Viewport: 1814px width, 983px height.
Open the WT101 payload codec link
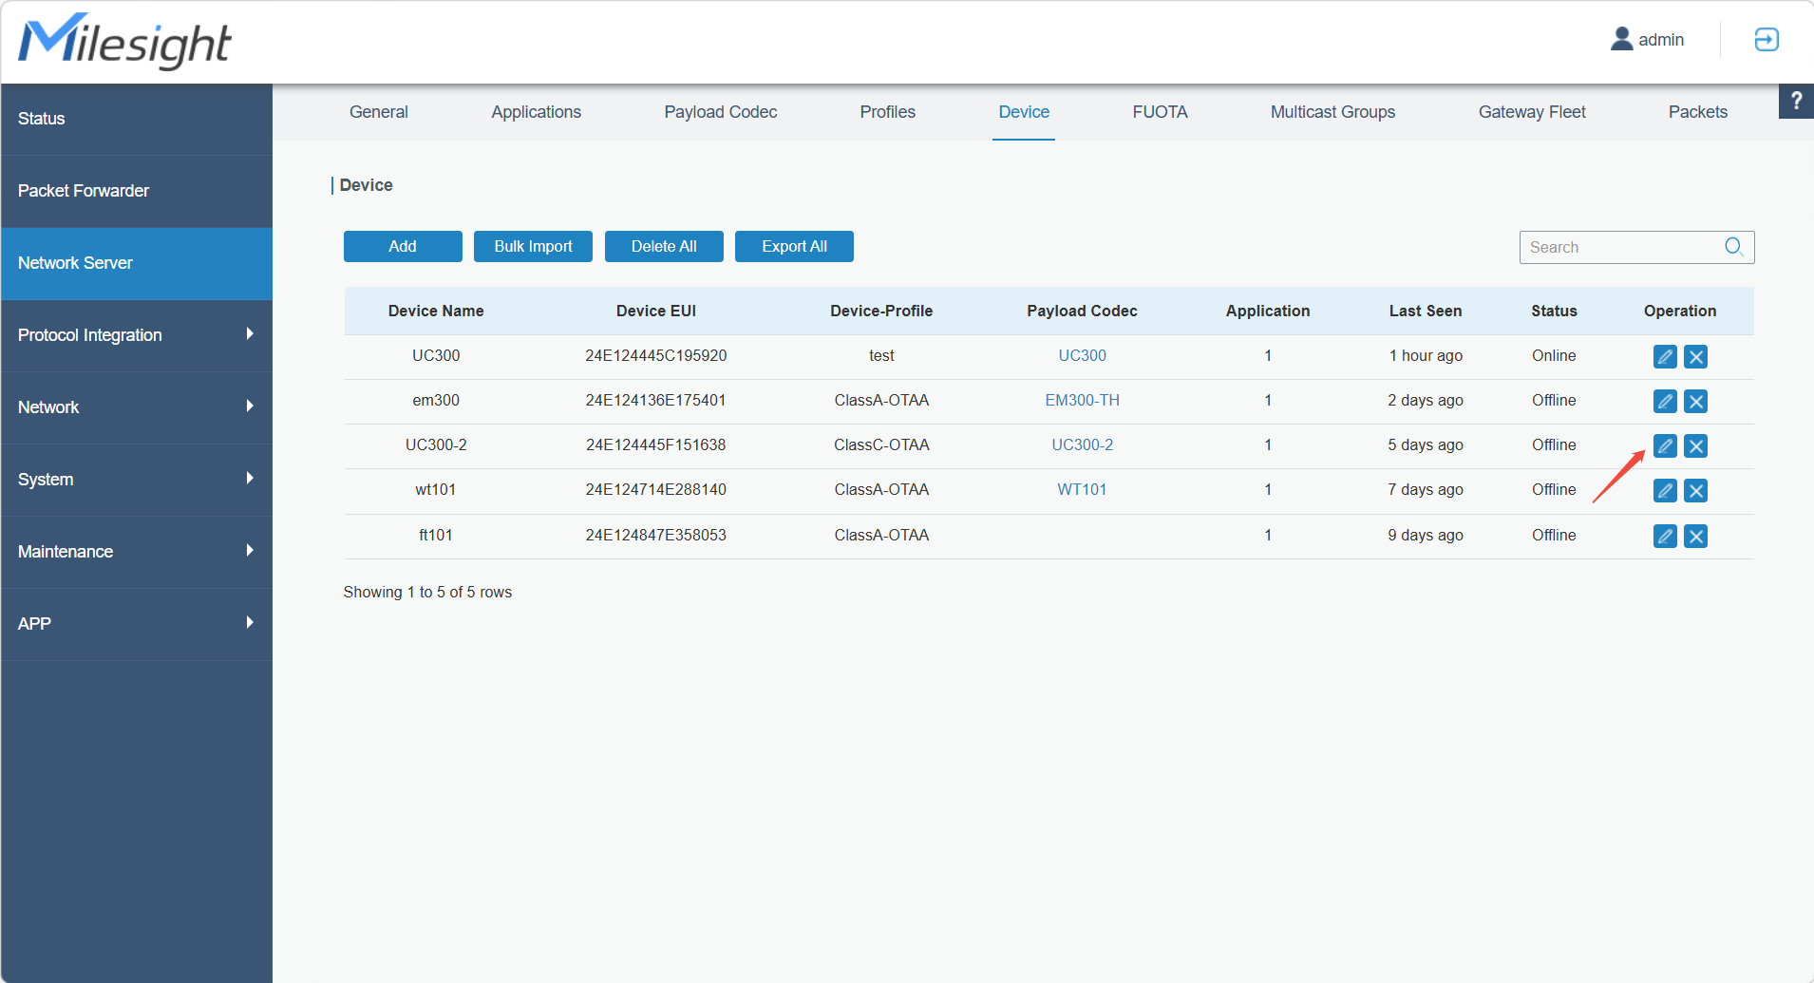coord(1082,489)
